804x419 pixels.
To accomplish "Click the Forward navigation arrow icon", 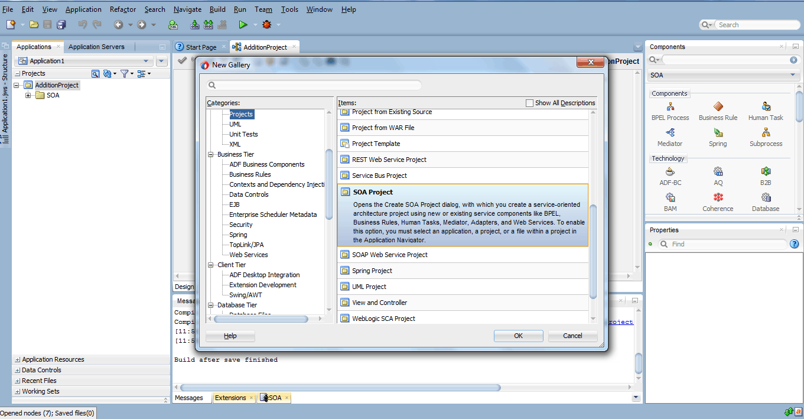I will [x=141, y=25].
